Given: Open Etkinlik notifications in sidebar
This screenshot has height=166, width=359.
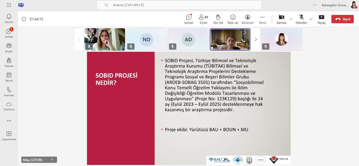Looking at the screenshot, I should (9, 18).
